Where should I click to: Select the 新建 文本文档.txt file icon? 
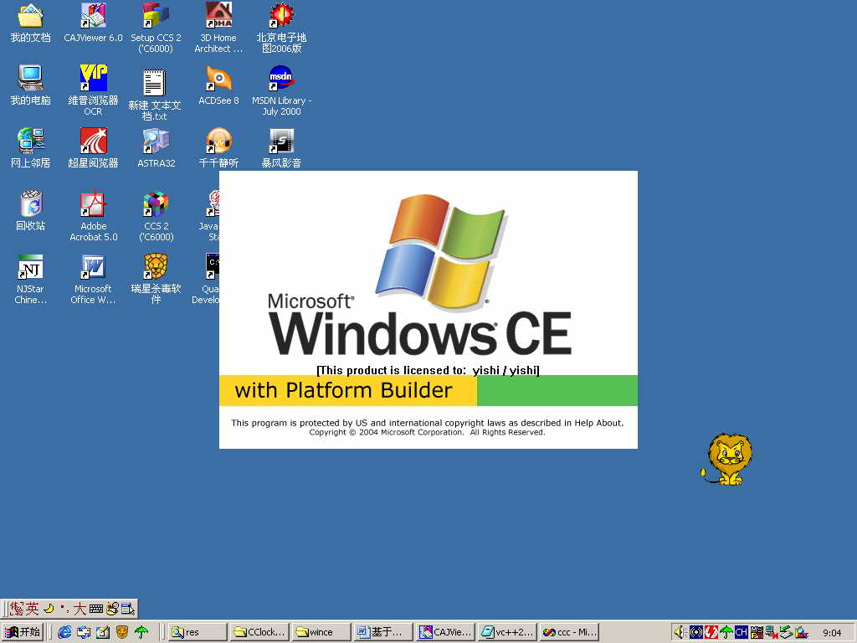coord(155,95)
